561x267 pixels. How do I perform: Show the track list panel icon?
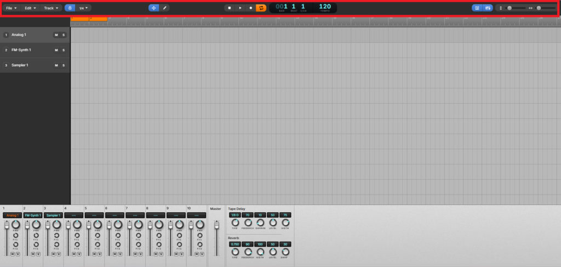click(x=477, y=8)
